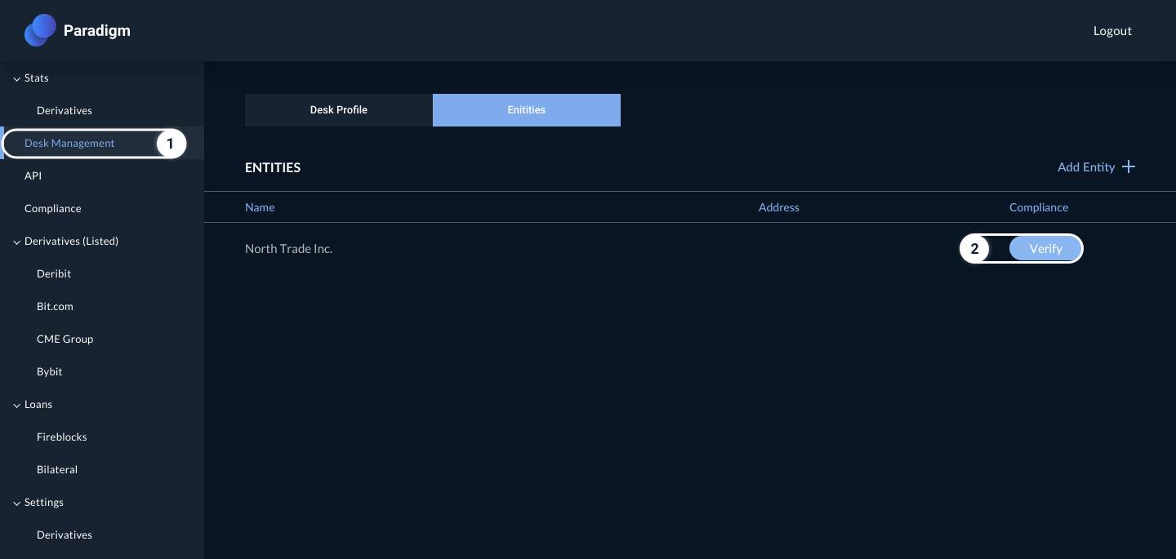Click the Logout link
This screenshot has width=1176, height=559.
click(x=1111, y=31)
